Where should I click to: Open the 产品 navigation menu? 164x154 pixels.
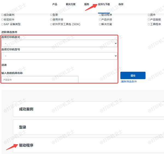(x=55, y=4)
